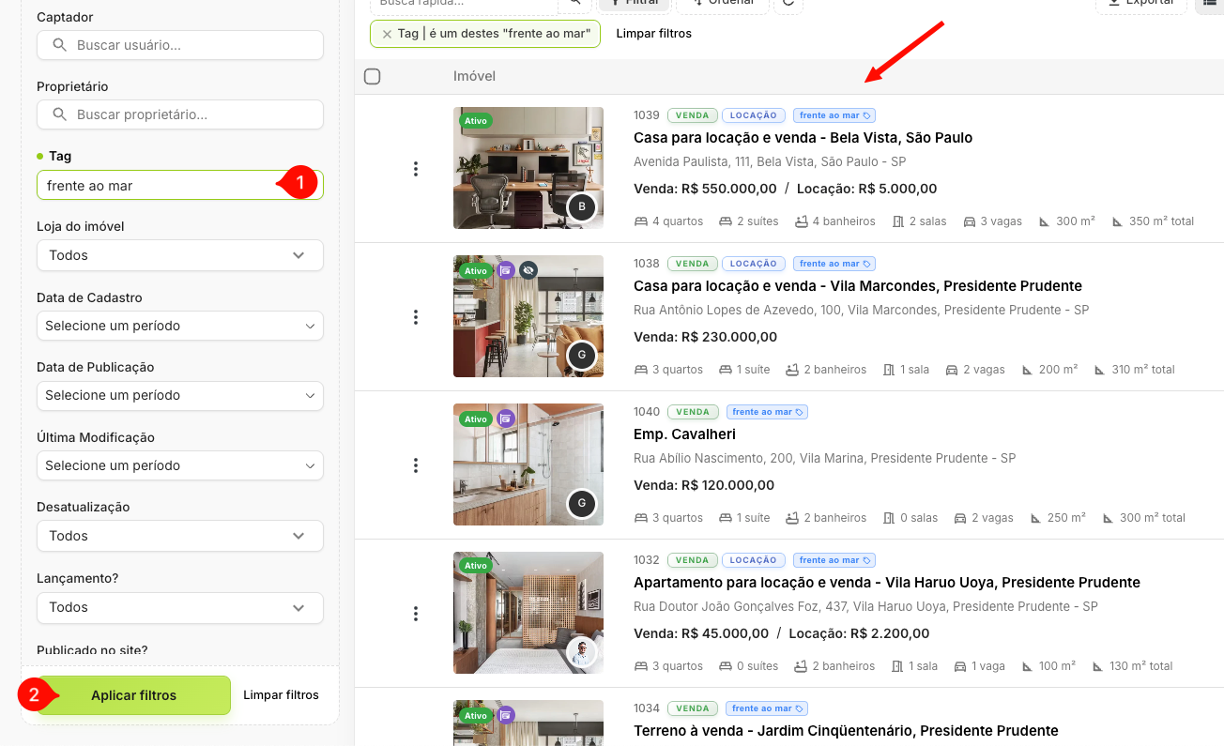Image resolution: width=1224 pixels, height=746 pixels.
Task: Click Limpar filtros beside the Tag filter chip
Action: click(x=653, y=34)
